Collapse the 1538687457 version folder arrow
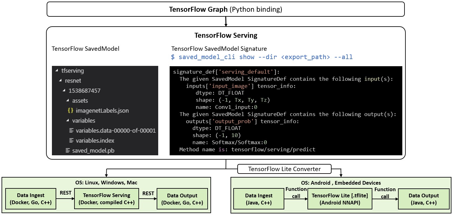This screenshot has width=453, height=215. 64,91
